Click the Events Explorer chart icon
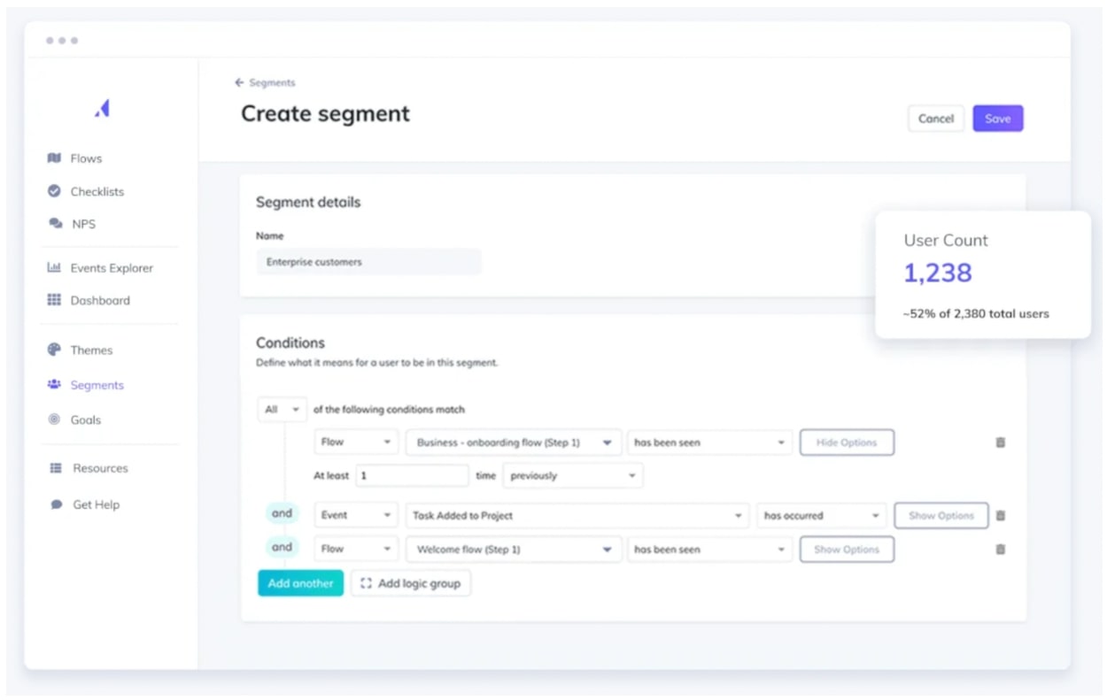The width and height of the screenshot is (1107, 700). pos(54,267)
